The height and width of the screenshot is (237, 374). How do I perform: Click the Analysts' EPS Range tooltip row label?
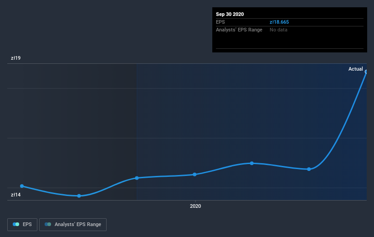[239, 30]
